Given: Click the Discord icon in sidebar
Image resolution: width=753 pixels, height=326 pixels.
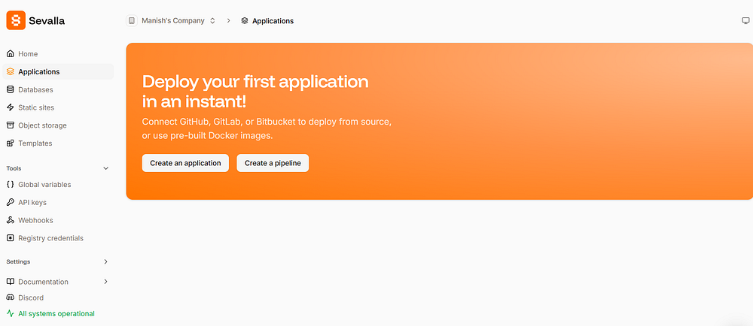Looking at the screenshot, I should [x=11, y=297].
